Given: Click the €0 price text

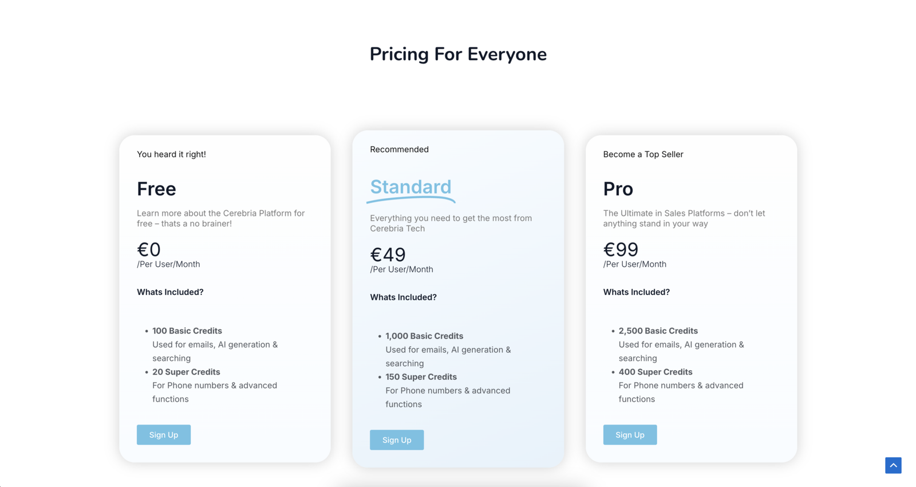Looking at the screenshot, I should (149, 249).
